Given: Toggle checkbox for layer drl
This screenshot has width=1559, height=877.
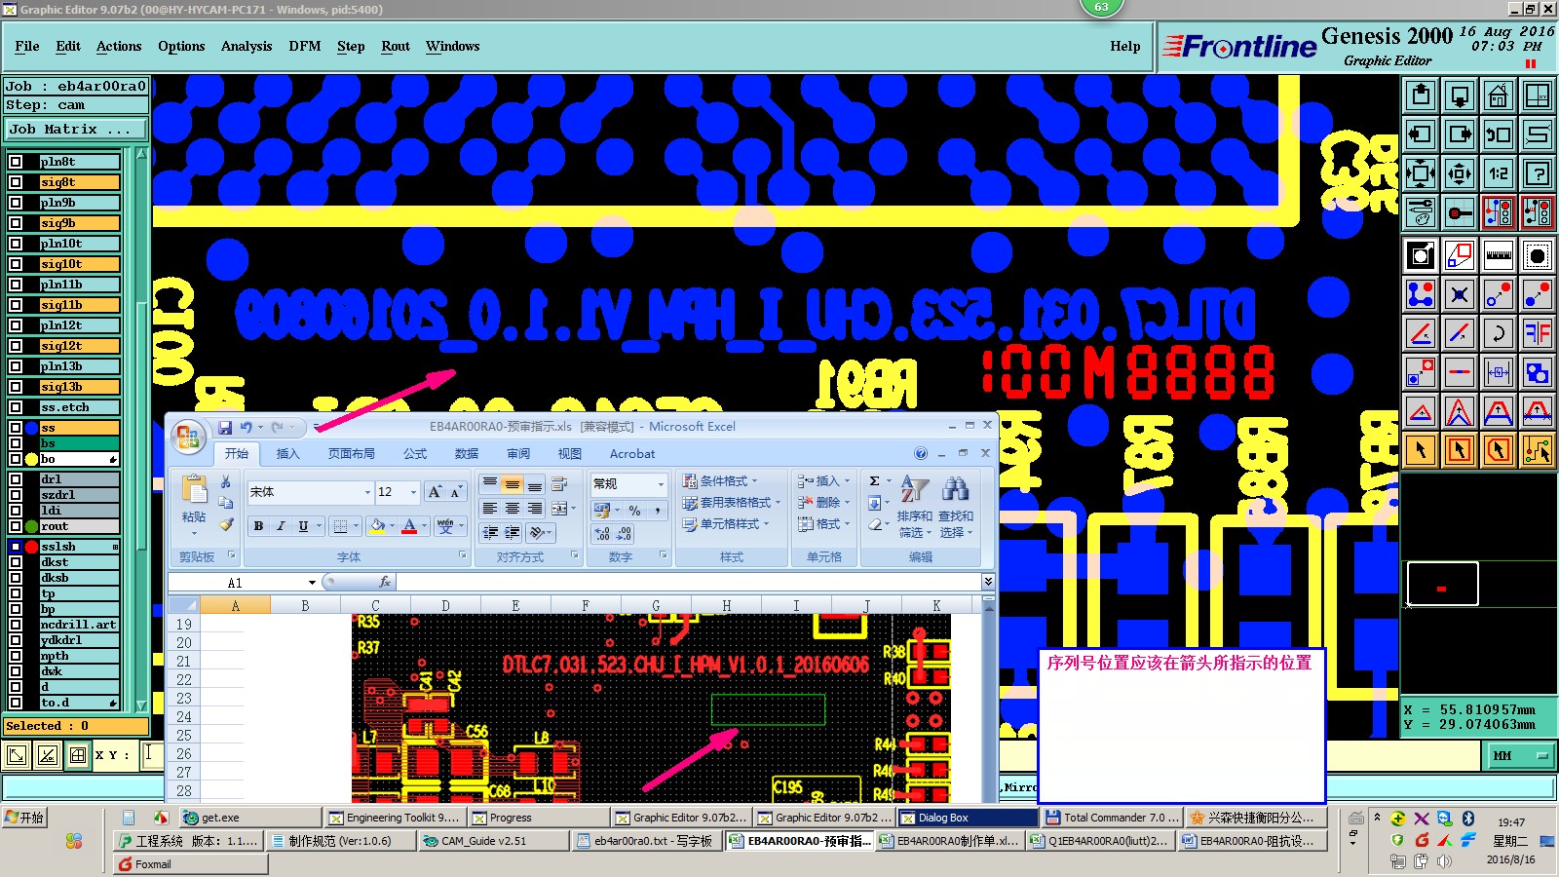Looking at the screenshot, I should [16, 479].
